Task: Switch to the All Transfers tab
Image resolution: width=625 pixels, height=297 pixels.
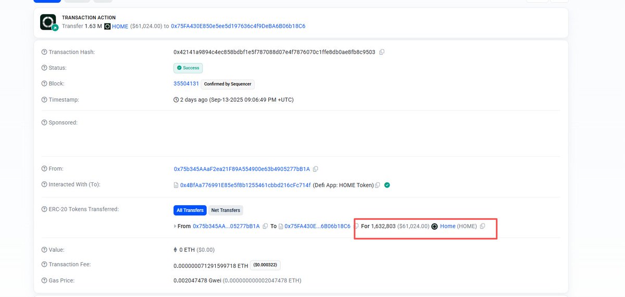Action: pos(190,211)
